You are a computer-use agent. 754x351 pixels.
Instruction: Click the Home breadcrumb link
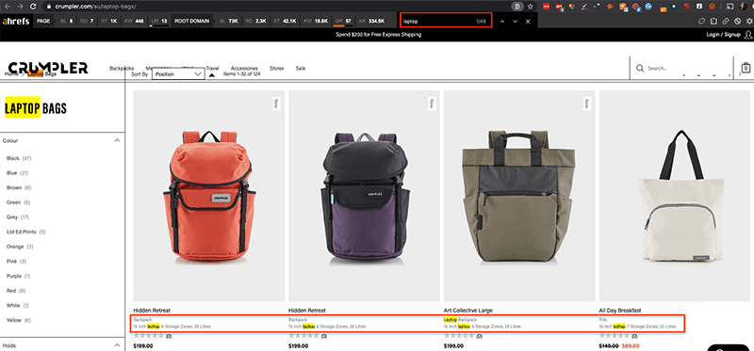[x=11, y=74]
